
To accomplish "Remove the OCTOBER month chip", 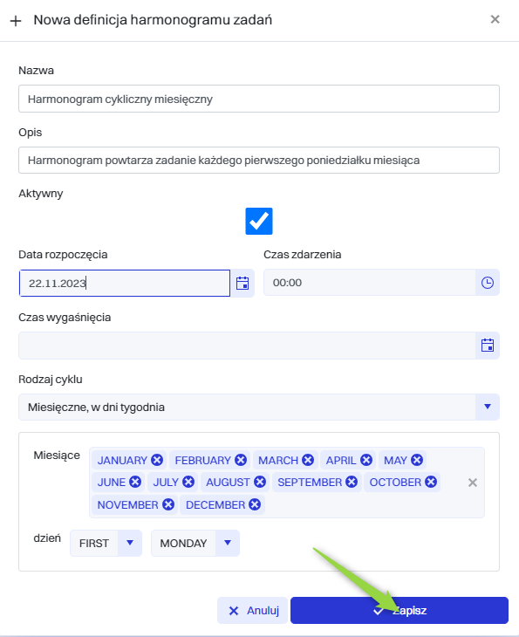I will [x=431, y=482].
